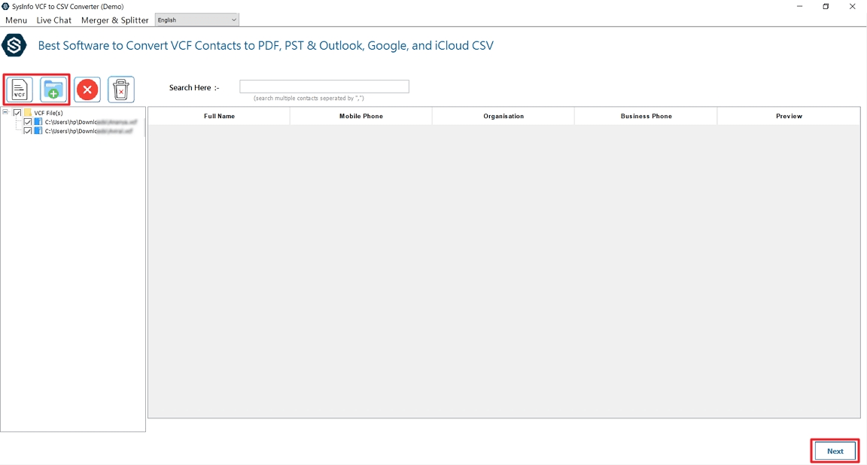This screenshot has height=465, width=867.
Task: Click the Preview column header
Action: coord(789,116)
